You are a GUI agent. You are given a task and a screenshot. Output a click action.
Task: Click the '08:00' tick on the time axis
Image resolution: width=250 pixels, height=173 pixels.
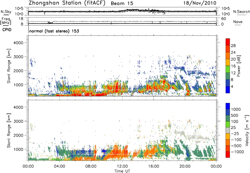pyautogui.click(x=91, y=166)
